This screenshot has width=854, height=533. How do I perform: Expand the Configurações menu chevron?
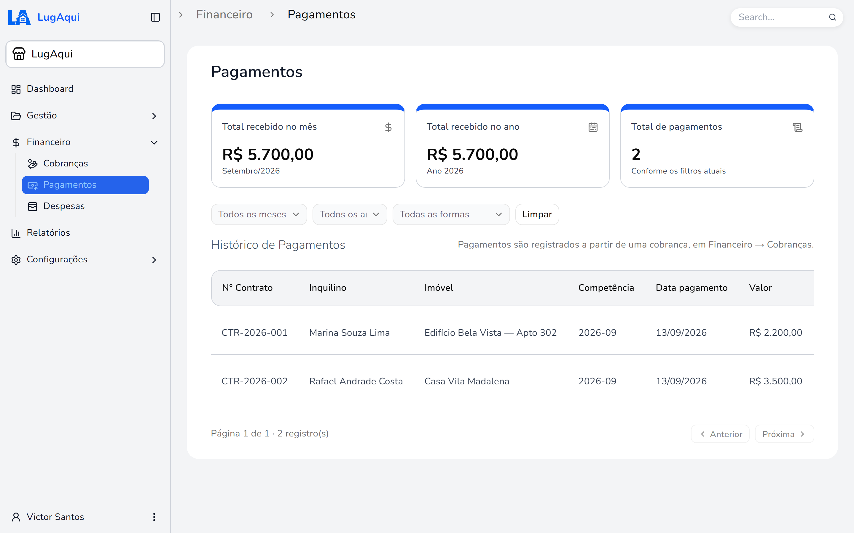[x=154, y=260]
